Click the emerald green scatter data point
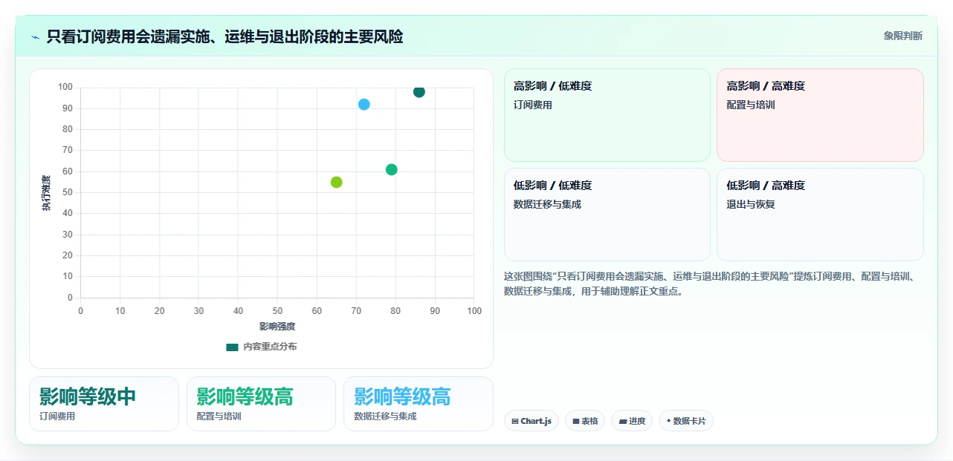953x461 pixels. point(392,170)
